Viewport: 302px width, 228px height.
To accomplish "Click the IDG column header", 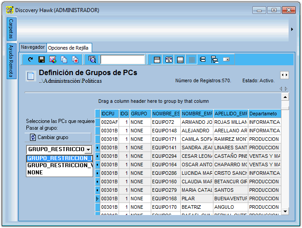I will point(124,114).
